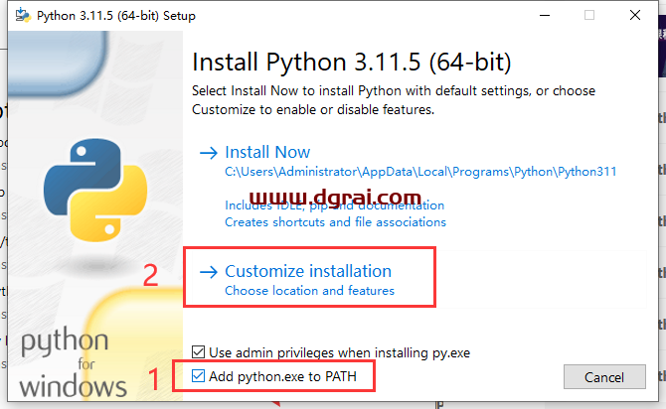Cancel the Python setup
This screenshot has height=409, width=666.
pos(604,377)
